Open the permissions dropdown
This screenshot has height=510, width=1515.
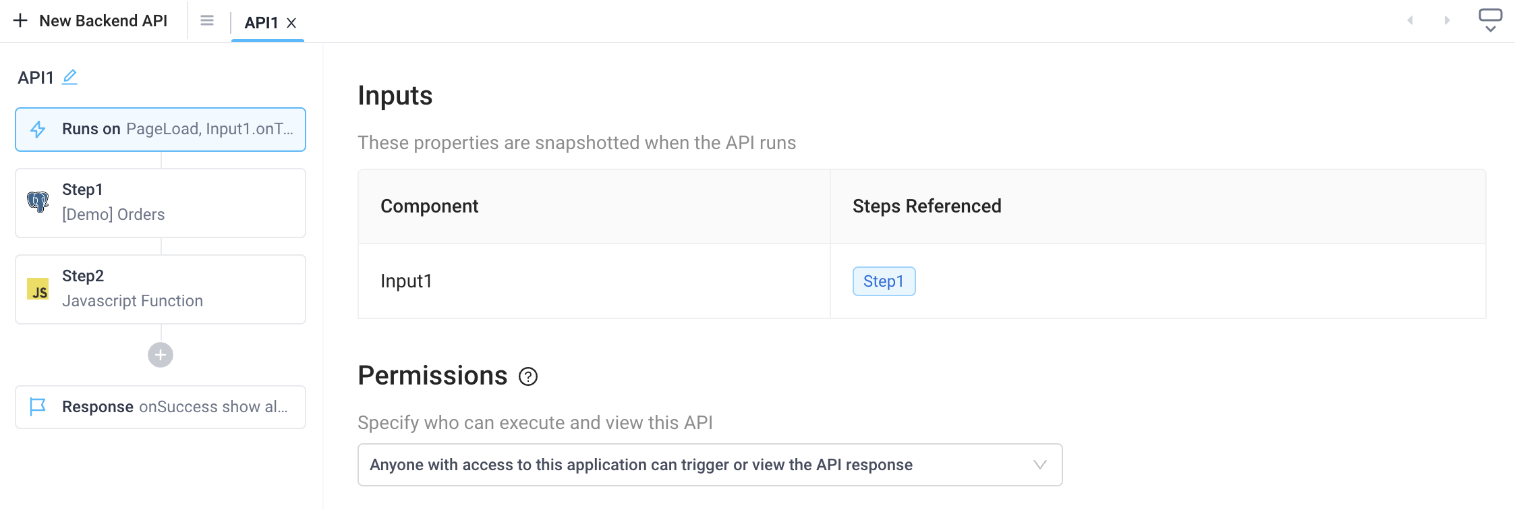pos(710,465)
